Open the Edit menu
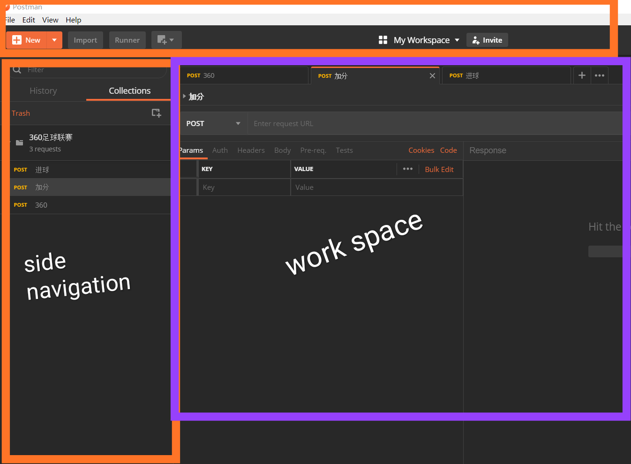The height and width of the screenshot is (464, 631). click(x=29, y=20)
